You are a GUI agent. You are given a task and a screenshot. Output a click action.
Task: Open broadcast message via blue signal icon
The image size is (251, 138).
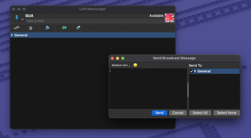click(x=47, y=28)
